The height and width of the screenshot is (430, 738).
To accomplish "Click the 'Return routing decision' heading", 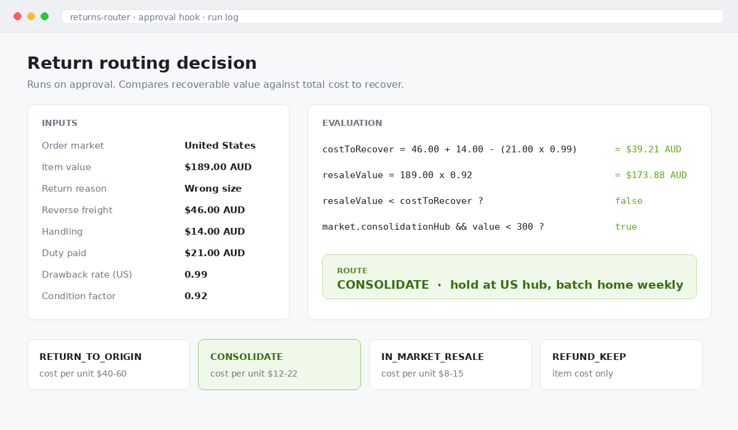I will (142, 63).
